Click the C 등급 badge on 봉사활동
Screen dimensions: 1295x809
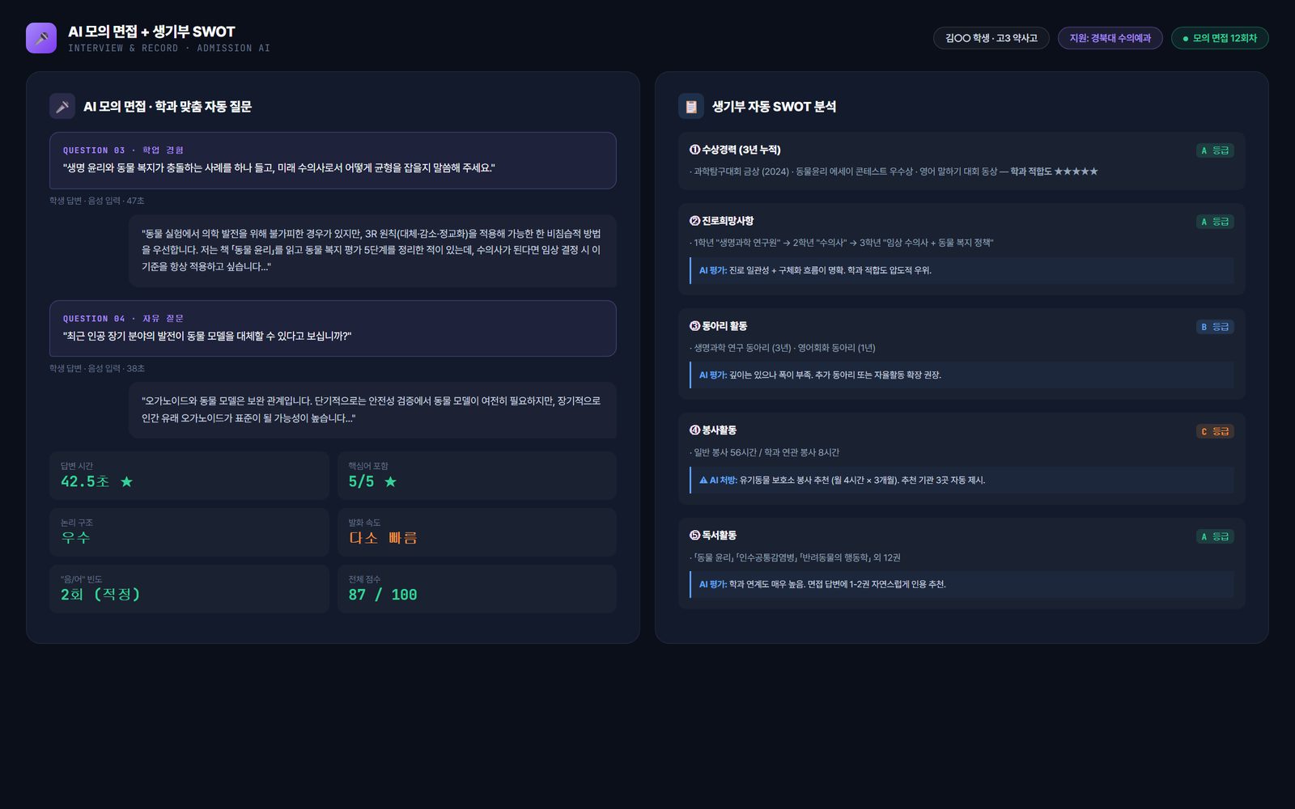pos(1215,431)
